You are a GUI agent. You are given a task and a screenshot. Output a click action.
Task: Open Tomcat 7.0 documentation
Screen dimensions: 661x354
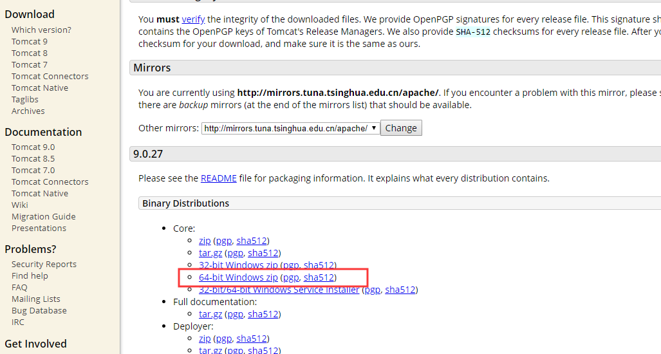pyautogui.click(x=33, y=171)
